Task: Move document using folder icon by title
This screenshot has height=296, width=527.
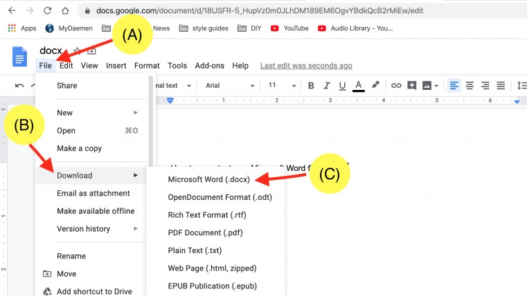Action: (91, 51)
